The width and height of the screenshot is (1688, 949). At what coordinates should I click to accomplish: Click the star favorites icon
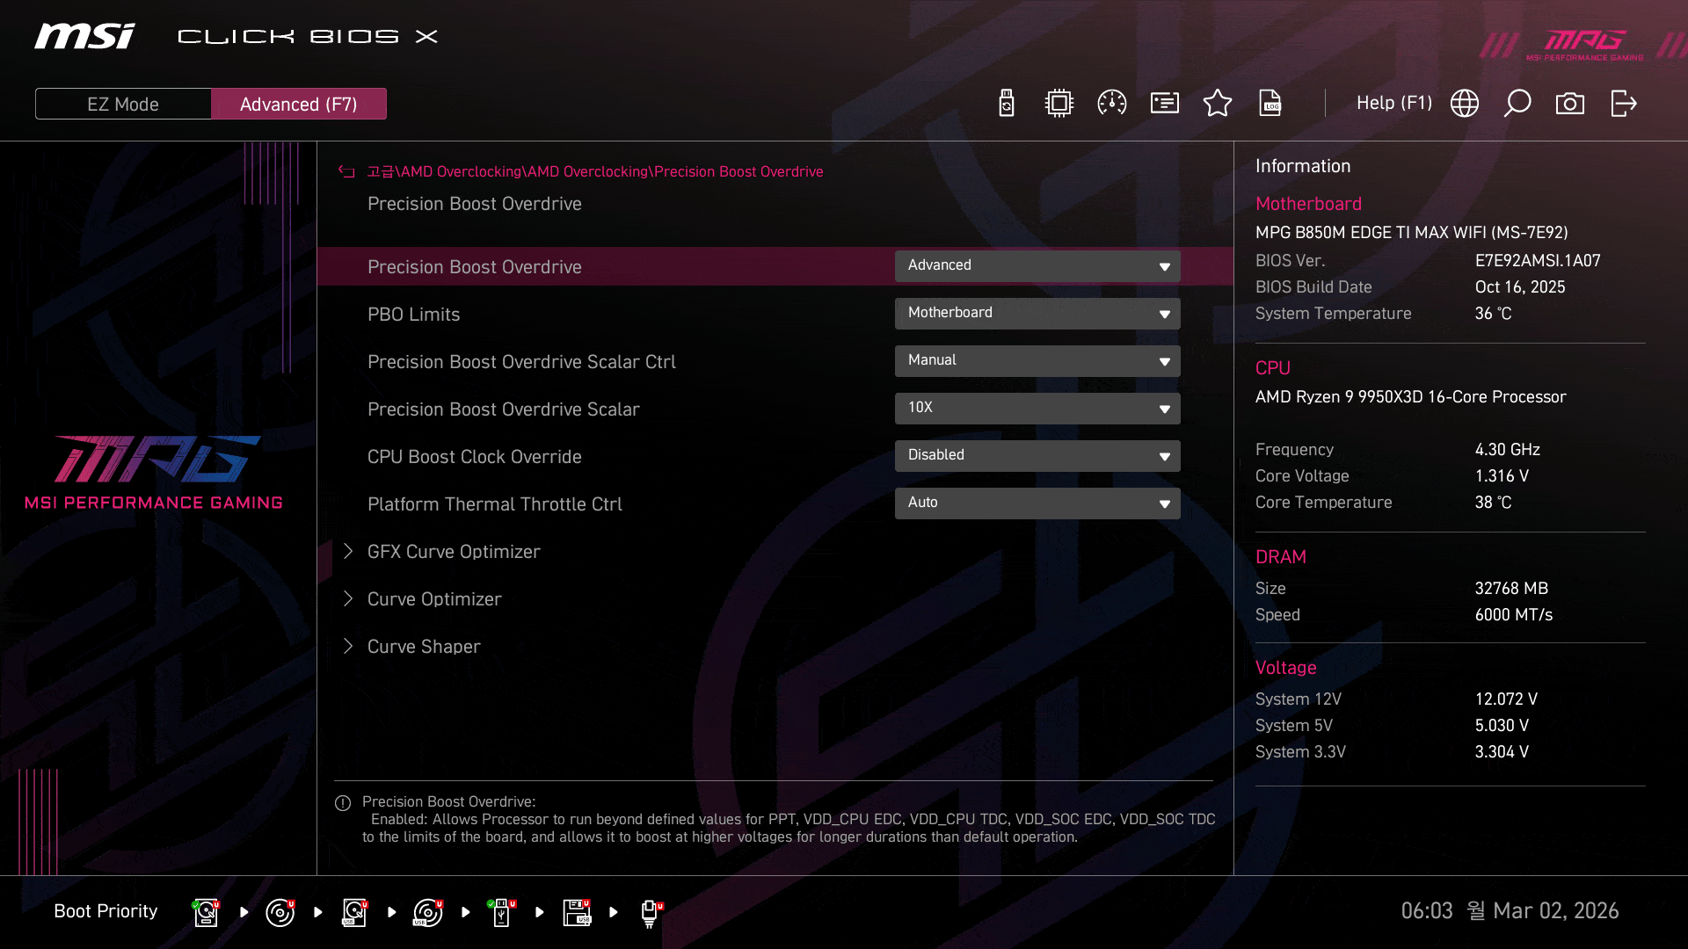pyautogui.click(x=1218, y=104)
